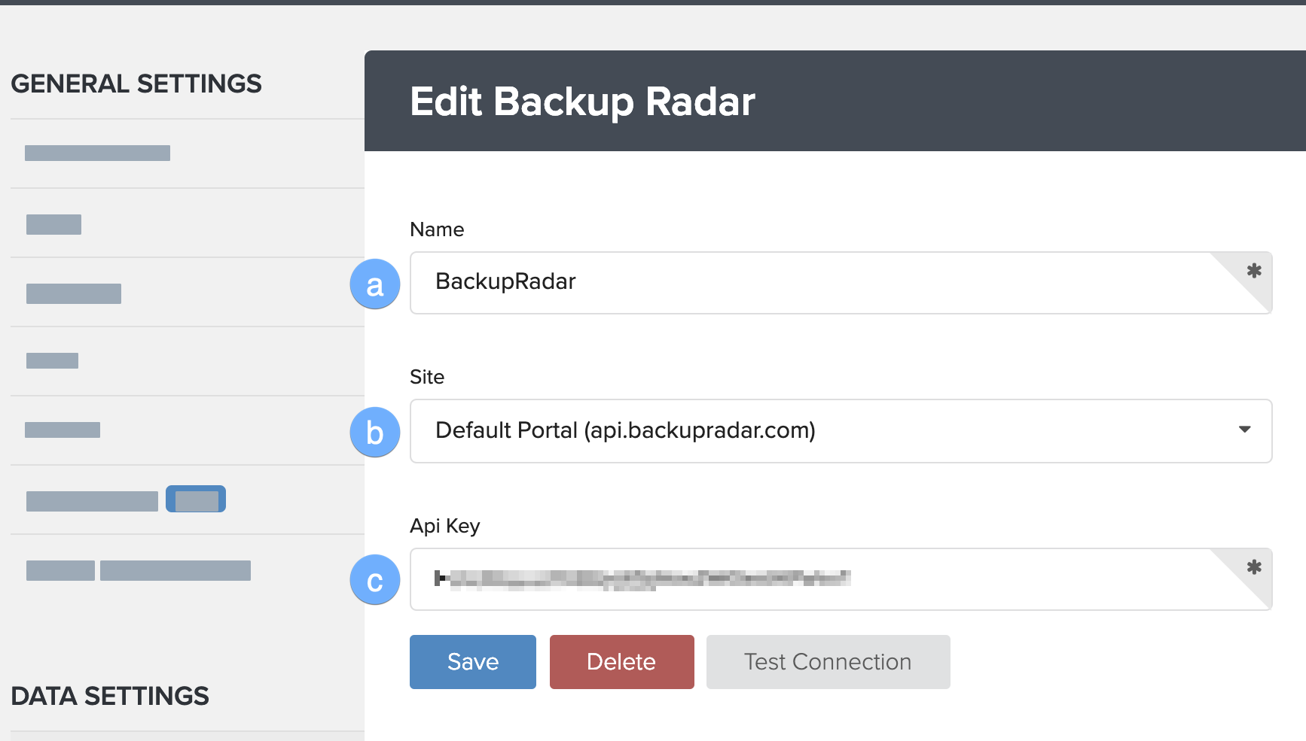The image size is (1306, 741).
Task: Select the GENERAL SETTINGS sidebar heading
Action: pyautogui.click(x=137, y=83)
